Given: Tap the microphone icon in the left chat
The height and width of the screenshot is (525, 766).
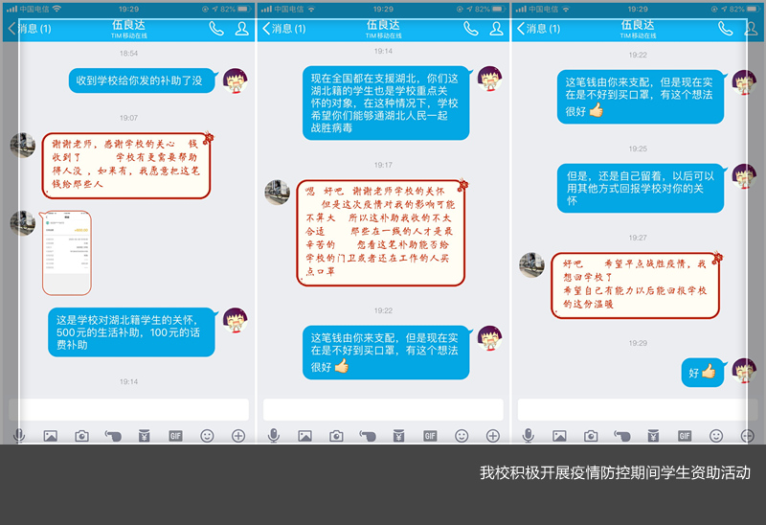Looking at the screenshot, I should tap(19, 436).
